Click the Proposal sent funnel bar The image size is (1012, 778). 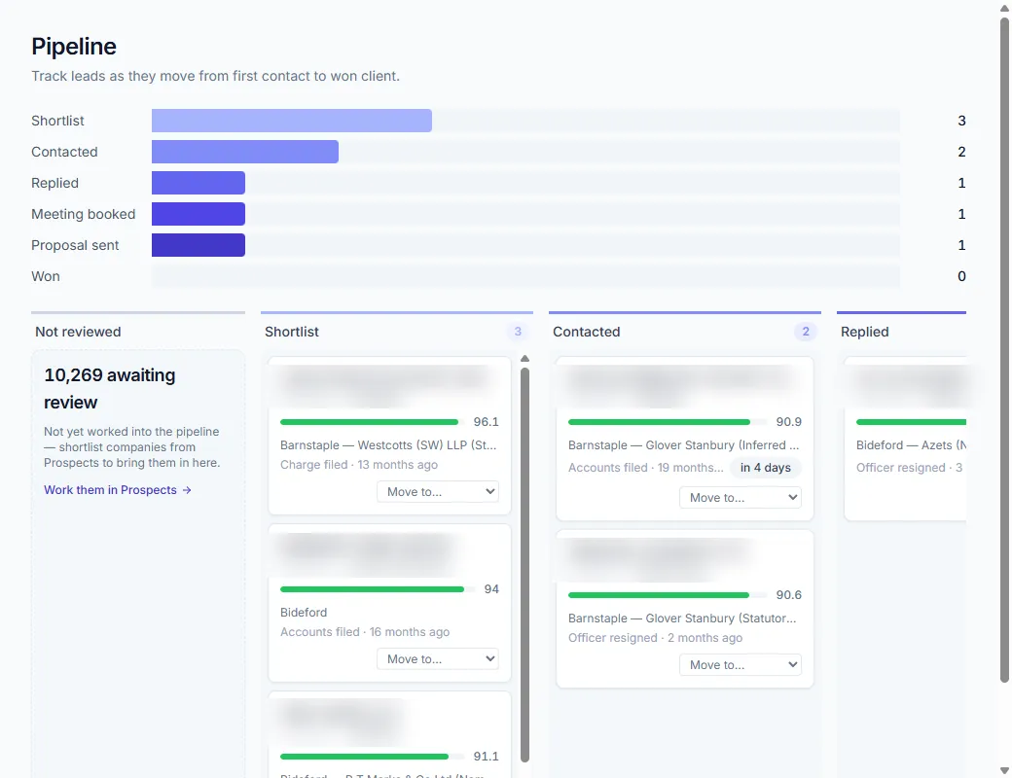pos(199,245)
